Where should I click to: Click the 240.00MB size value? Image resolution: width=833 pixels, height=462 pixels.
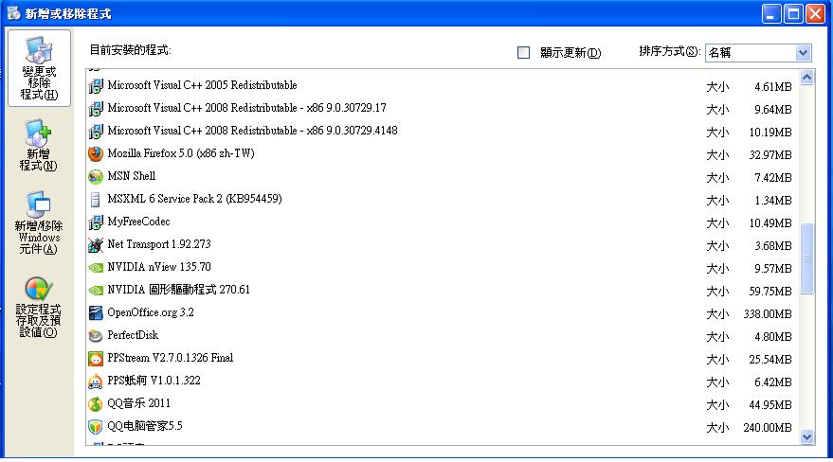click(x=768, y=428)
